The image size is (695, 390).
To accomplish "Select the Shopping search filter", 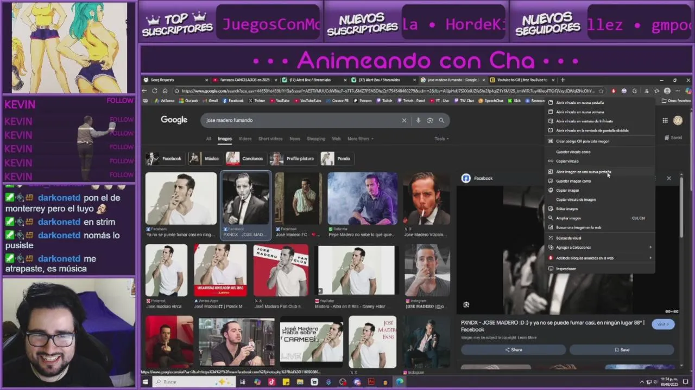I will 316,139.
